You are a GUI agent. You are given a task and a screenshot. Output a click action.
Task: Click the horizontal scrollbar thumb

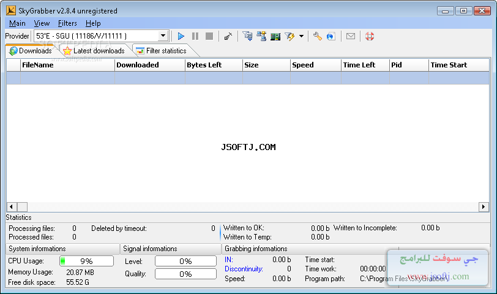(x=22, y=207)
